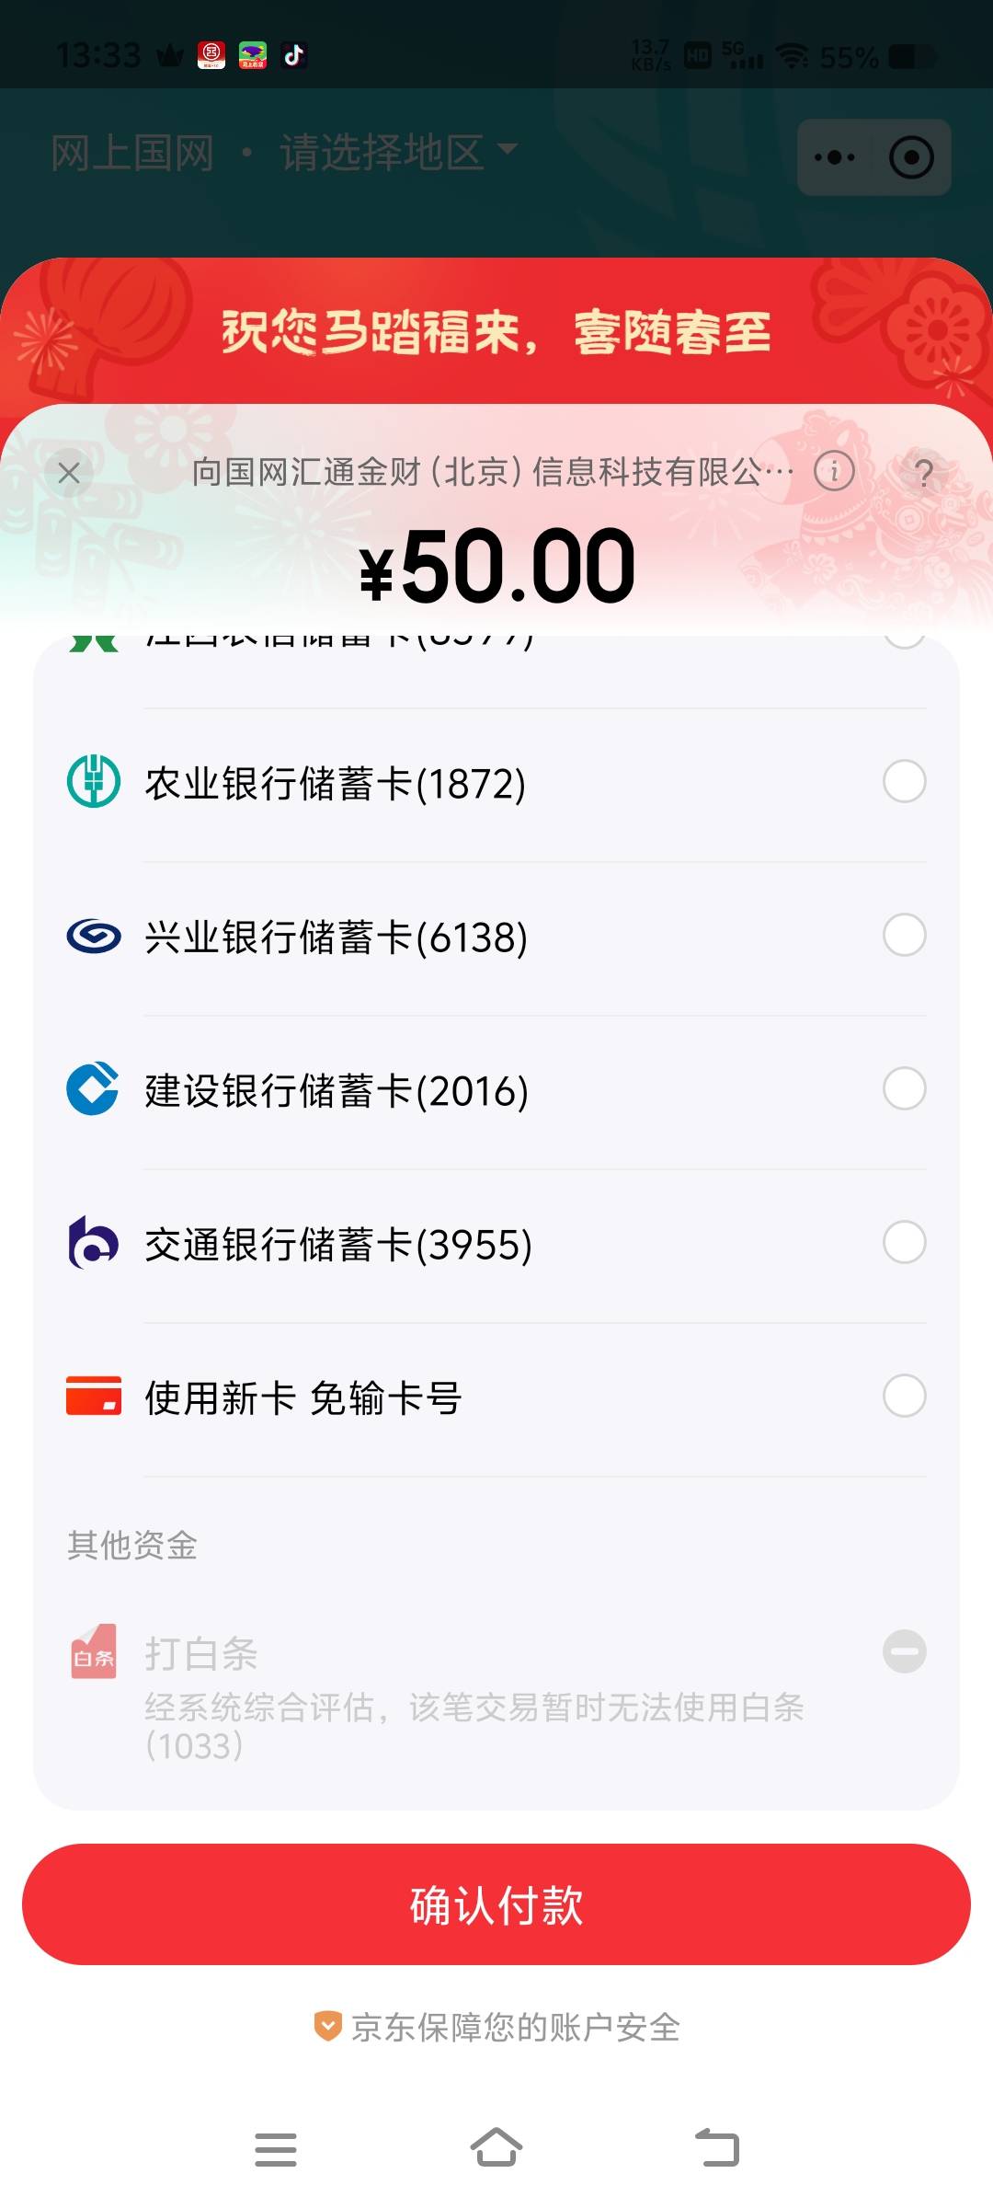Go to Android home screen
The height and width of the screenshot is (2208, 993).
pyautogui.click(x=496, y=2148)
